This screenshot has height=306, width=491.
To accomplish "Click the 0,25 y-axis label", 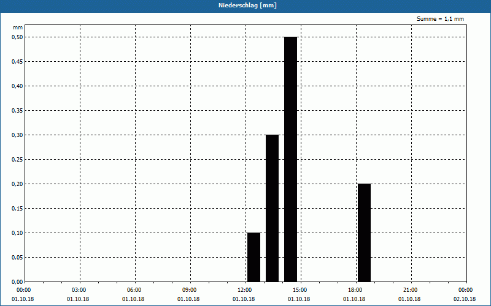I will (x=17, y=160).
